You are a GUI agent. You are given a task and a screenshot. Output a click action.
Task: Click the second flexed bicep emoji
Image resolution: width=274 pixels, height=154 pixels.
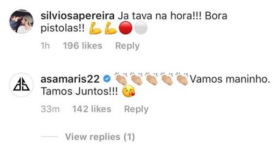click(110, 28)
